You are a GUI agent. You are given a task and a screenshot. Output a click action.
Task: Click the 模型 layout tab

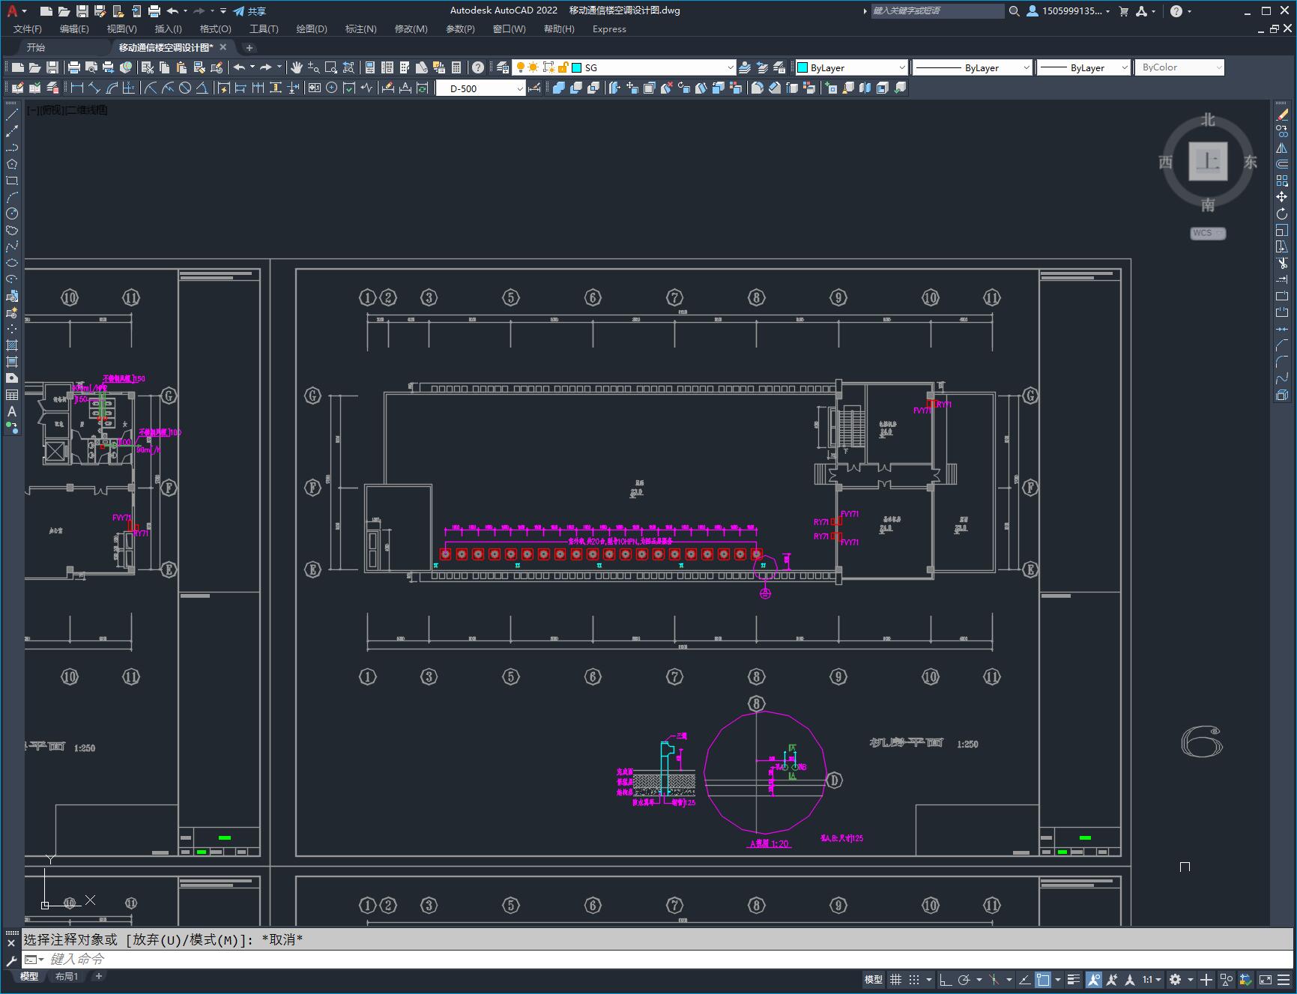(29, 976)
